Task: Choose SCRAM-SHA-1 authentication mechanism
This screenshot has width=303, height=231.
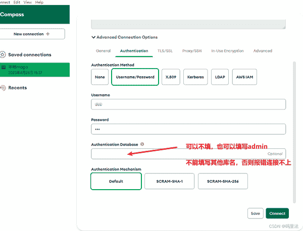Action: (170, 181)
